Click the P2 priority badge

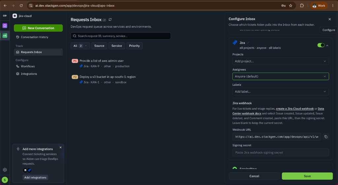[x=75, y=77]
